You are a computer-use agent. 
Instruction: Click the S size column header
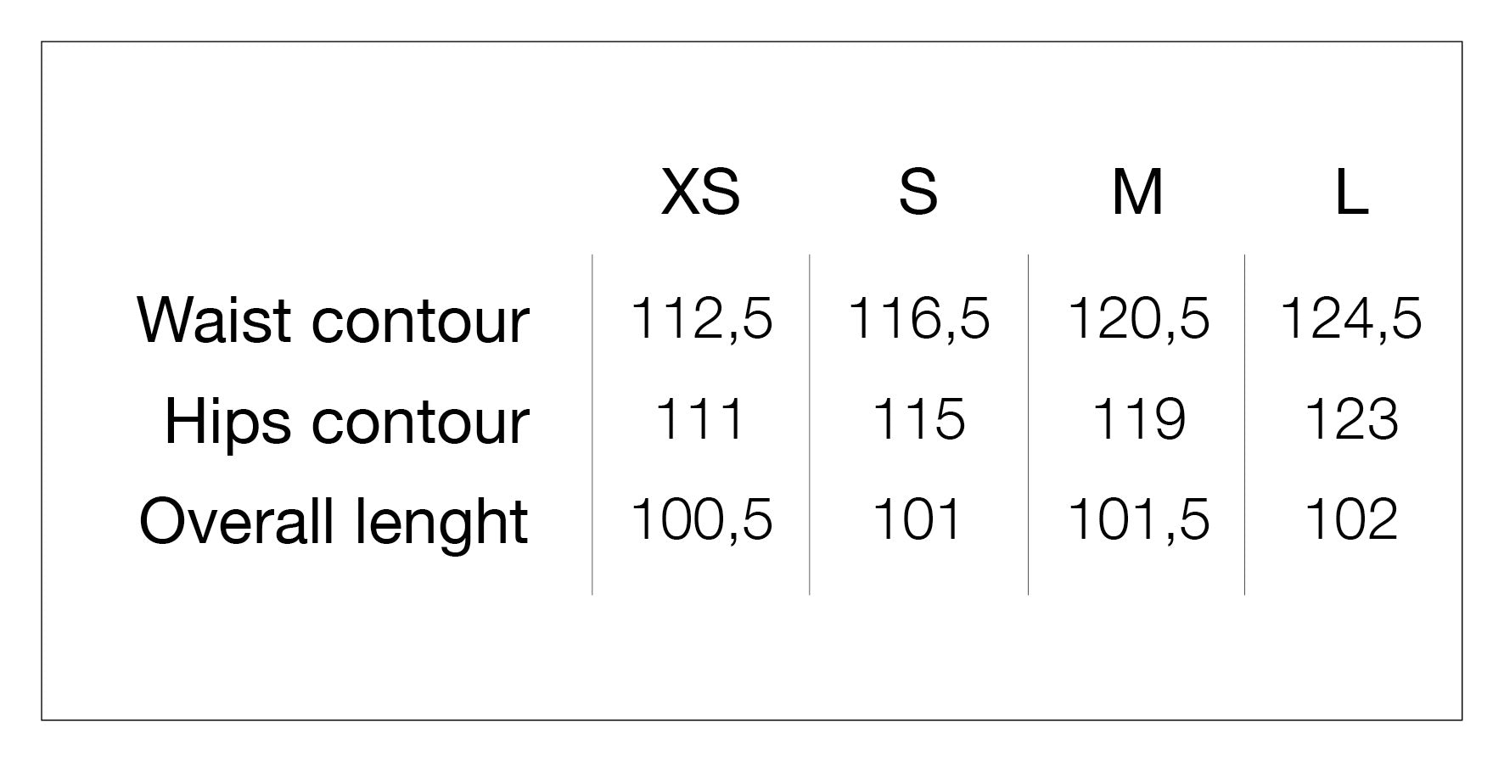tap(918, 192)
